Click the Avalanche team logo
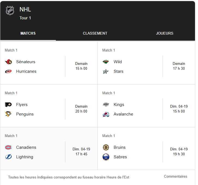This screenshot has width=198, height=185. (106, 114)
